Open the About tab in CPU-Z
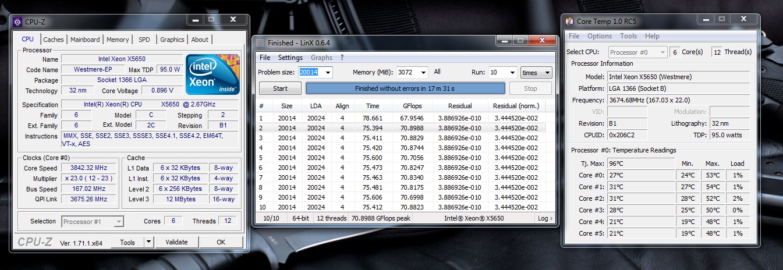Viewport: 783px width, 270px height. (x=200, y=40)
